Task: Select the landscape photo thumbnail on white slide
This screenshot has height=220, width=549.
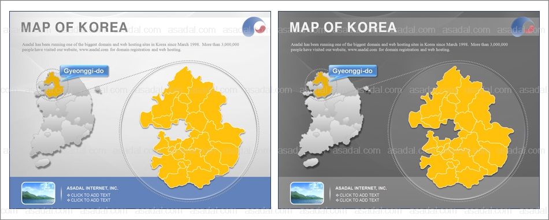Action: tap(38, 193)
